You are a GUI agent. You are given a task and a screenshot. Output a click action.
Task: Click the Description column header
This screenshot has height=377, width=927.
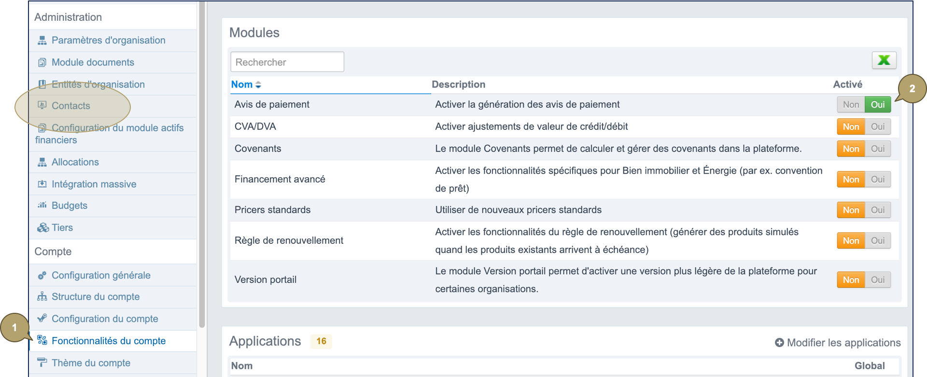tap(458, 84)
